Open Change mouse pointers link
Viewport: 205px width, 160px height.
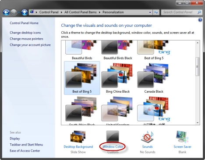pyautogui.click(x=26, y=39)
